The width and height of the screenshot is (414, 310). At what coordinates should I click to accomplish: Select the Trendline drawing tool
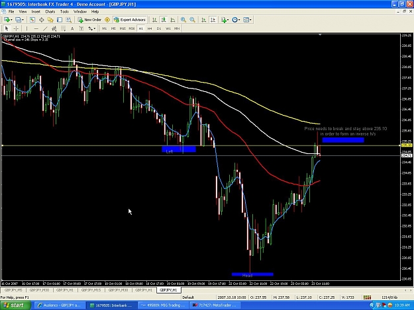[45, 28]
